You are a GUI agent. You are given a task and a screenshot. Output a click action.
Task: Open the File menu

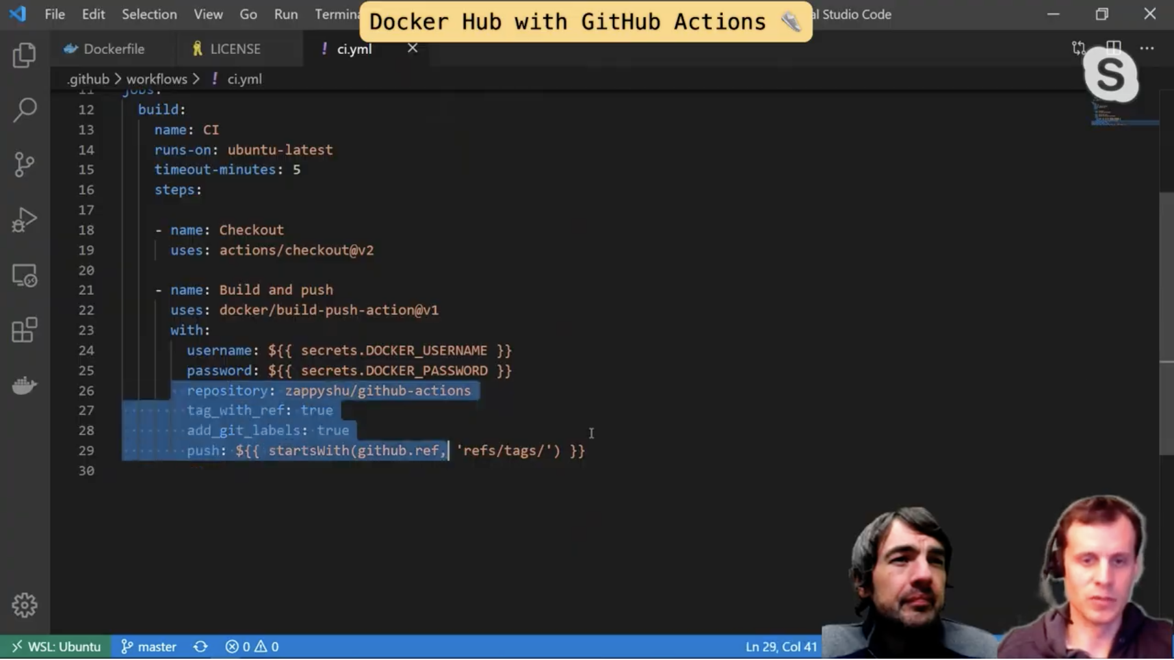point(55,14)
